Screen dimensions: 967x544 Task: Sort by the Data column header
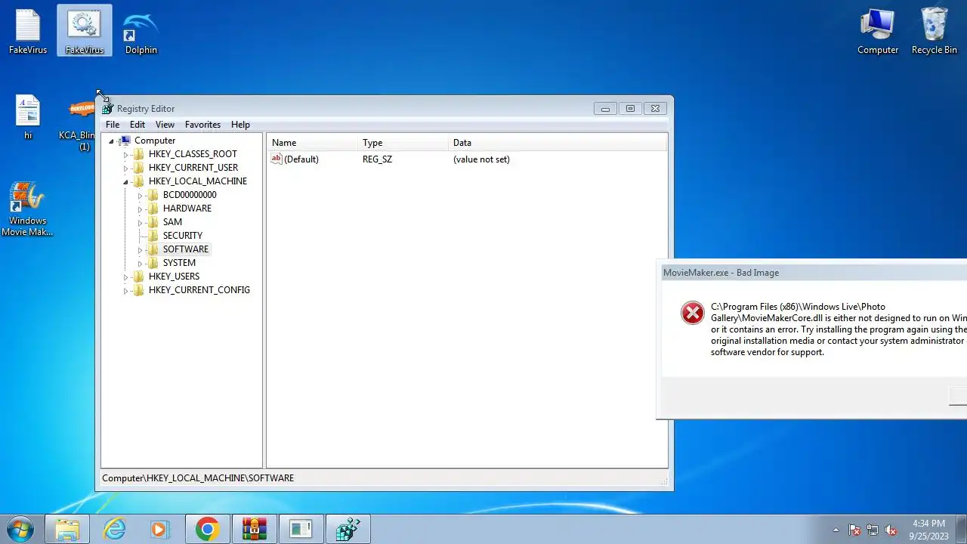click(558, 143)
